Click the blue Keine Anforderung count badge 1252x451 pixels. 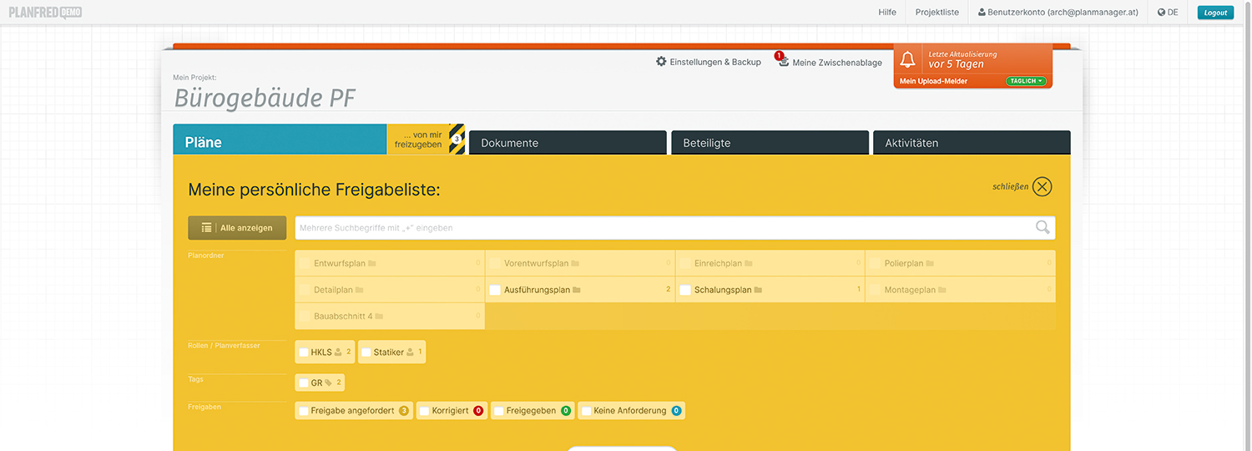point(676,411)
